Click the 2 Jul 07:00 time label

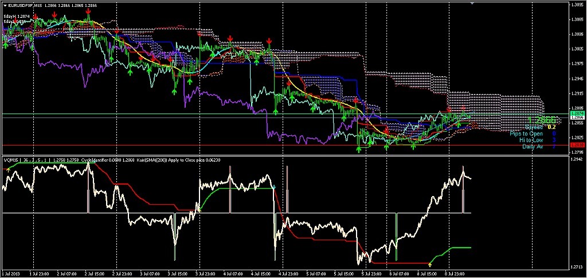(x=66, y=274)
